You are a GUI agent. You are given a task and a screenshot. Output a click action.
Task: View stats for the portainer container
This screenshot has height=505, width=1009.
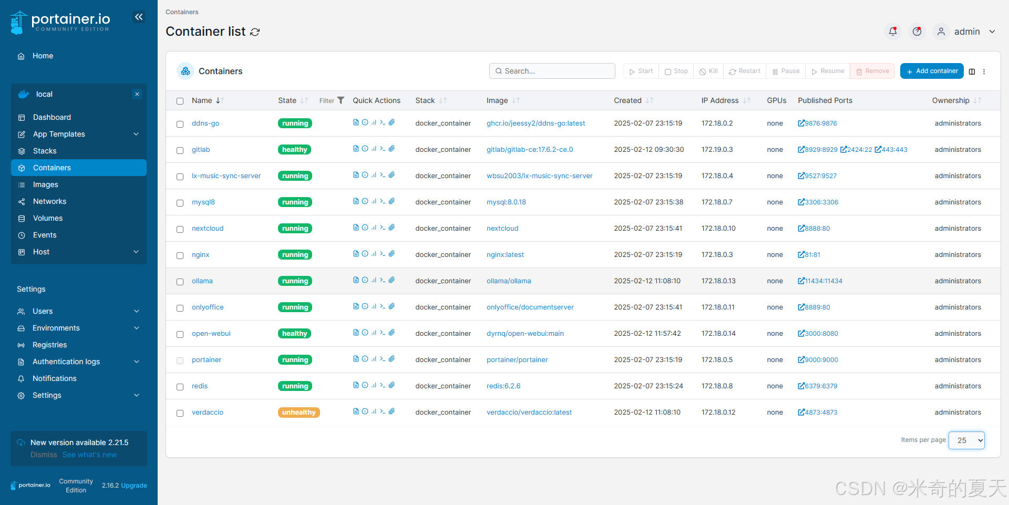coord(374,359)
